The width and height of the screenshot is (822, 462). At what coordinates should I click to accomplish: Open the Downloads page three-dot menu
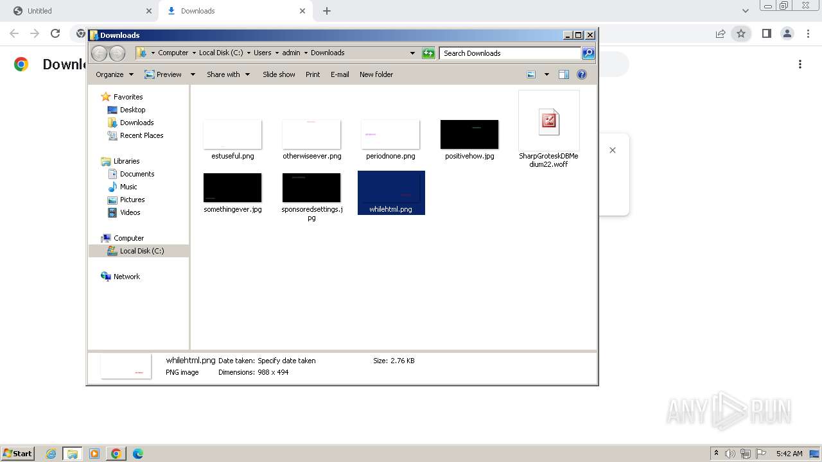coord(800,64)
